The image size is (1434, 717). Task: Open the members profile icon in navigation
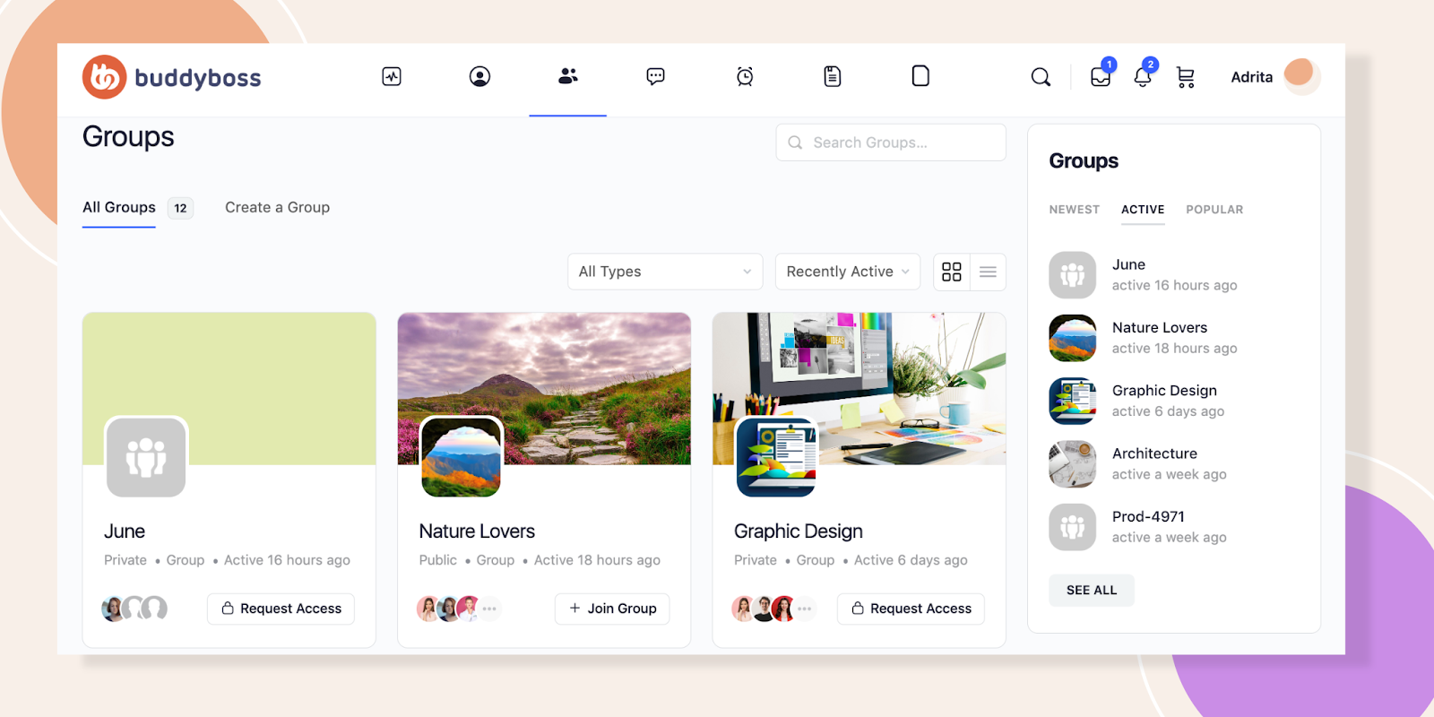coord(479,76)
